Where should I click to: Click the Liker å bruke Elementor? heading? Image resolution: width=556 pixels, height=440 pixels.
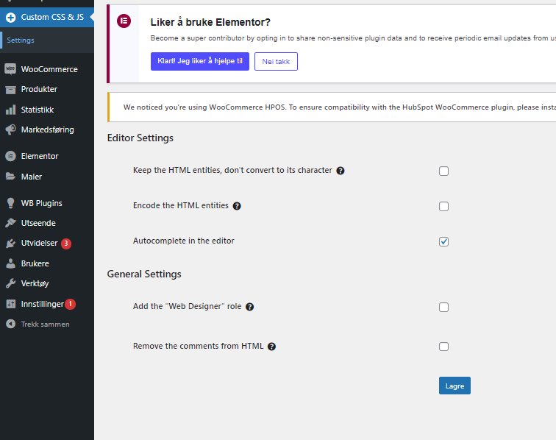(210, 22)
